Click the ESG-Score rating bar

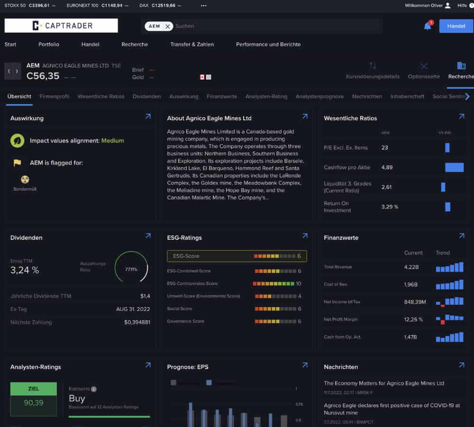coord(274,256)
